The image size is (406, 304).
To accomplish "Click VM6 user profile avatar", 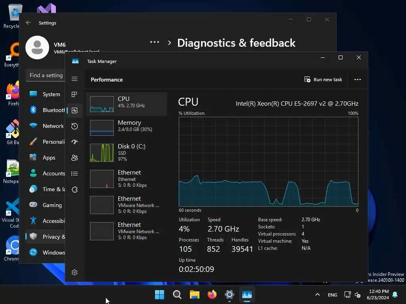I will tap(37, 47).
